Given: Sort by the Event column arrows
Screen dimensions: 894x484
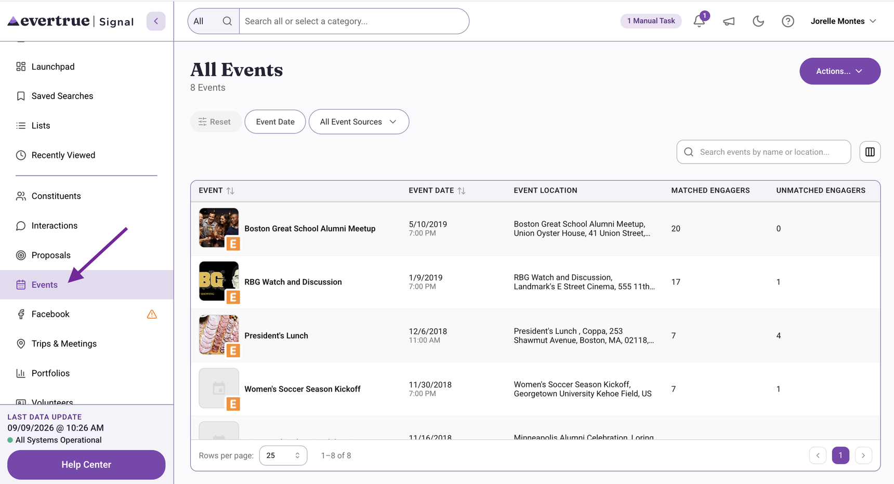Looking at the screenshot, I should pos(230,191).
